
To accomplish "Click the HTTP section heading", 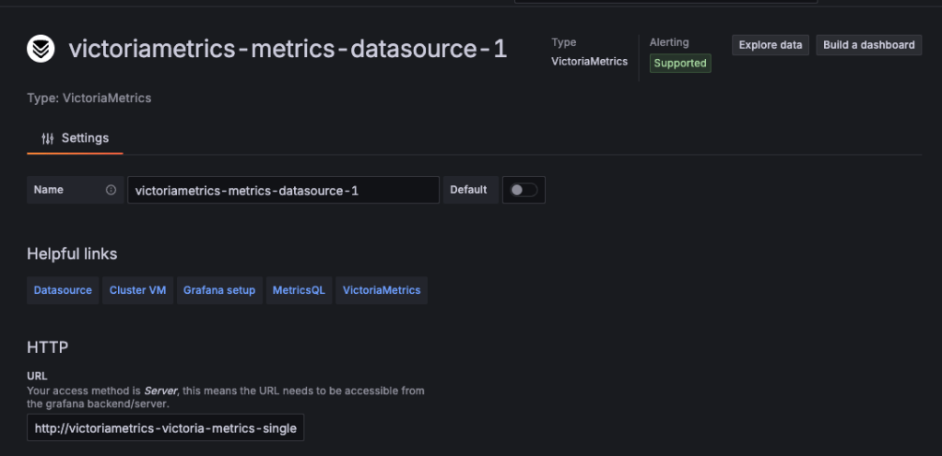I will pyautogui.click(x=47, y=347).
